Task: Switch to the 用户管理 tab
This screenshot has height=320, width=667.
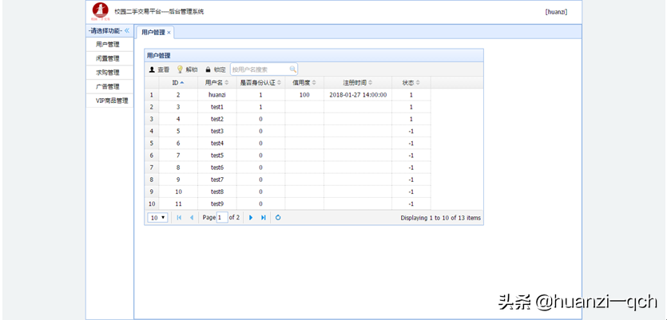Action: point(153,32)
